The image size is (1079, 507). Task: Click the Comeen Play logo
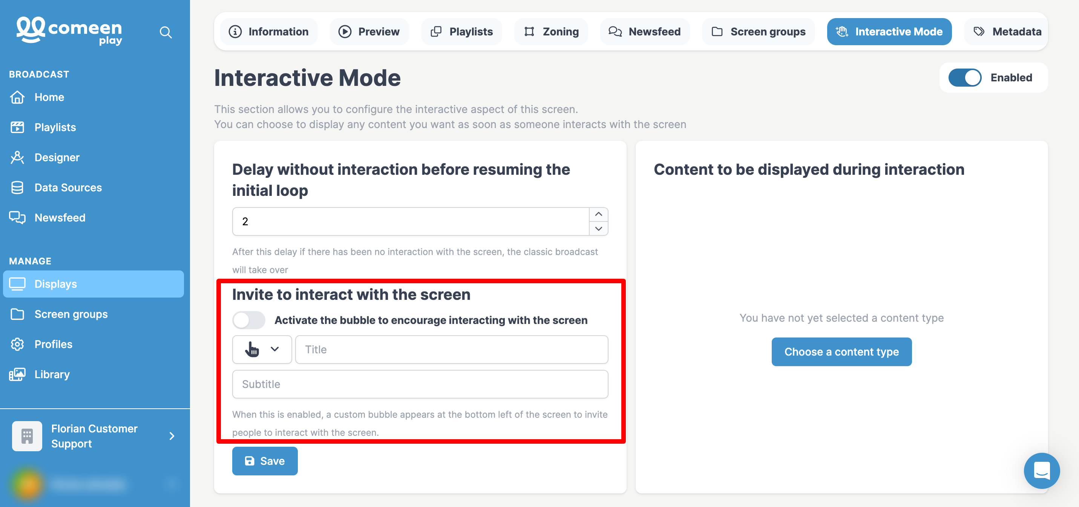69,31
